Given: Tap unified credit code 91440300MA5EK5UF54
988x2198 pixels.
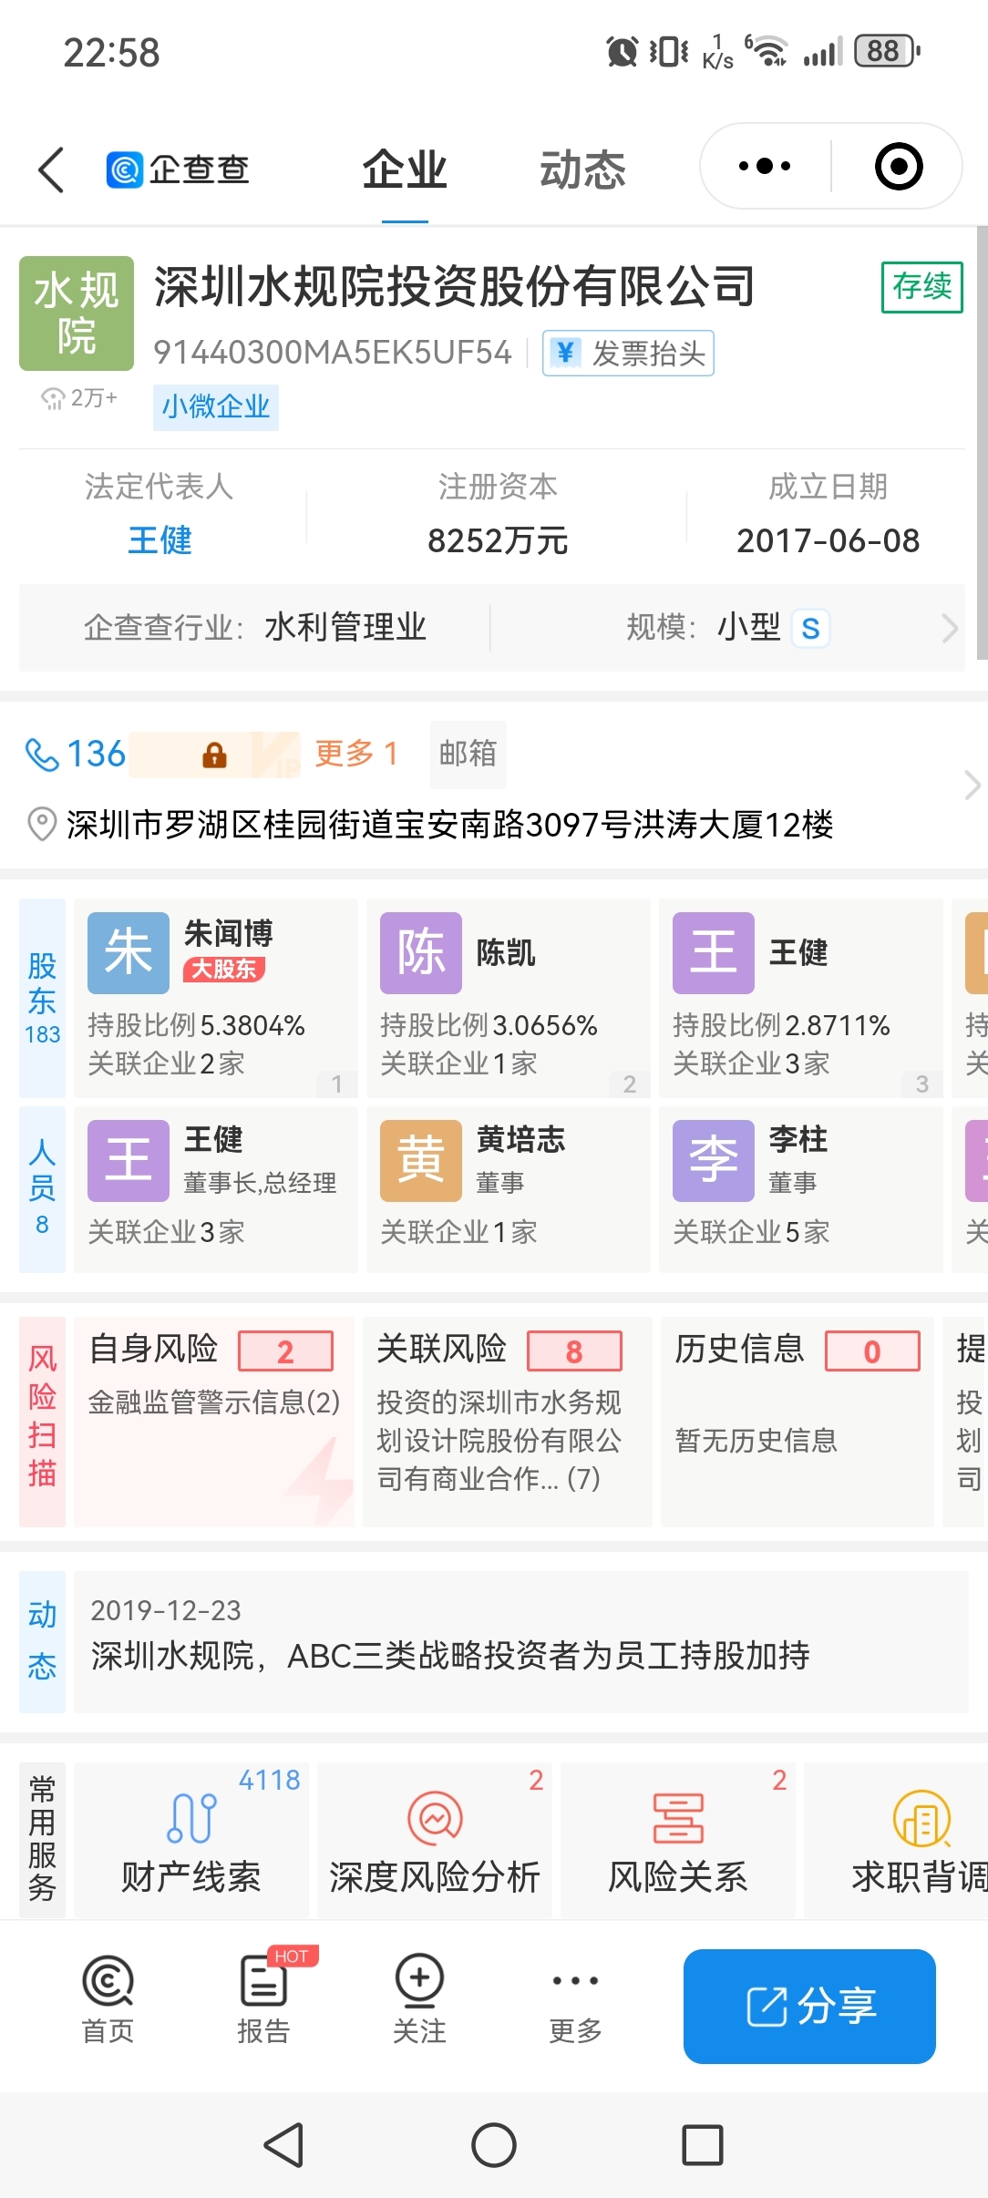Looking at the screenshot, I should click(x=332, y=353).
